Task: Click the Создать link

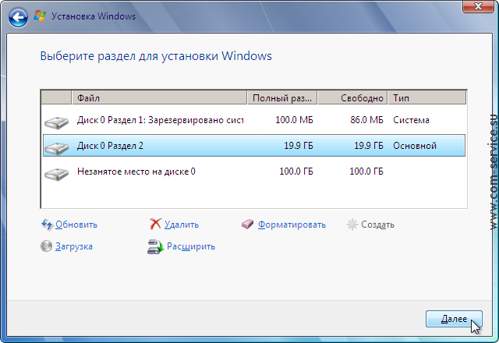Action: 377,225
